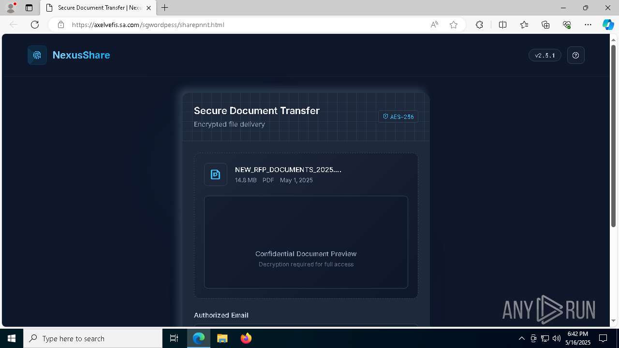The height and width of the screenshot is (348, 619).
Task: Show hidden system tray icons chevron
Action: tap(522, 338)
